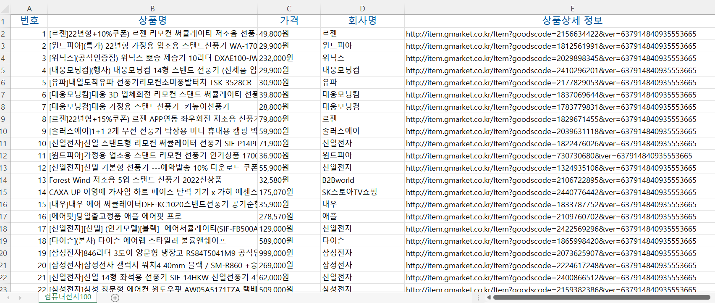Select number cell 20 in column A
715x303 pixels.
pos(29,265)
